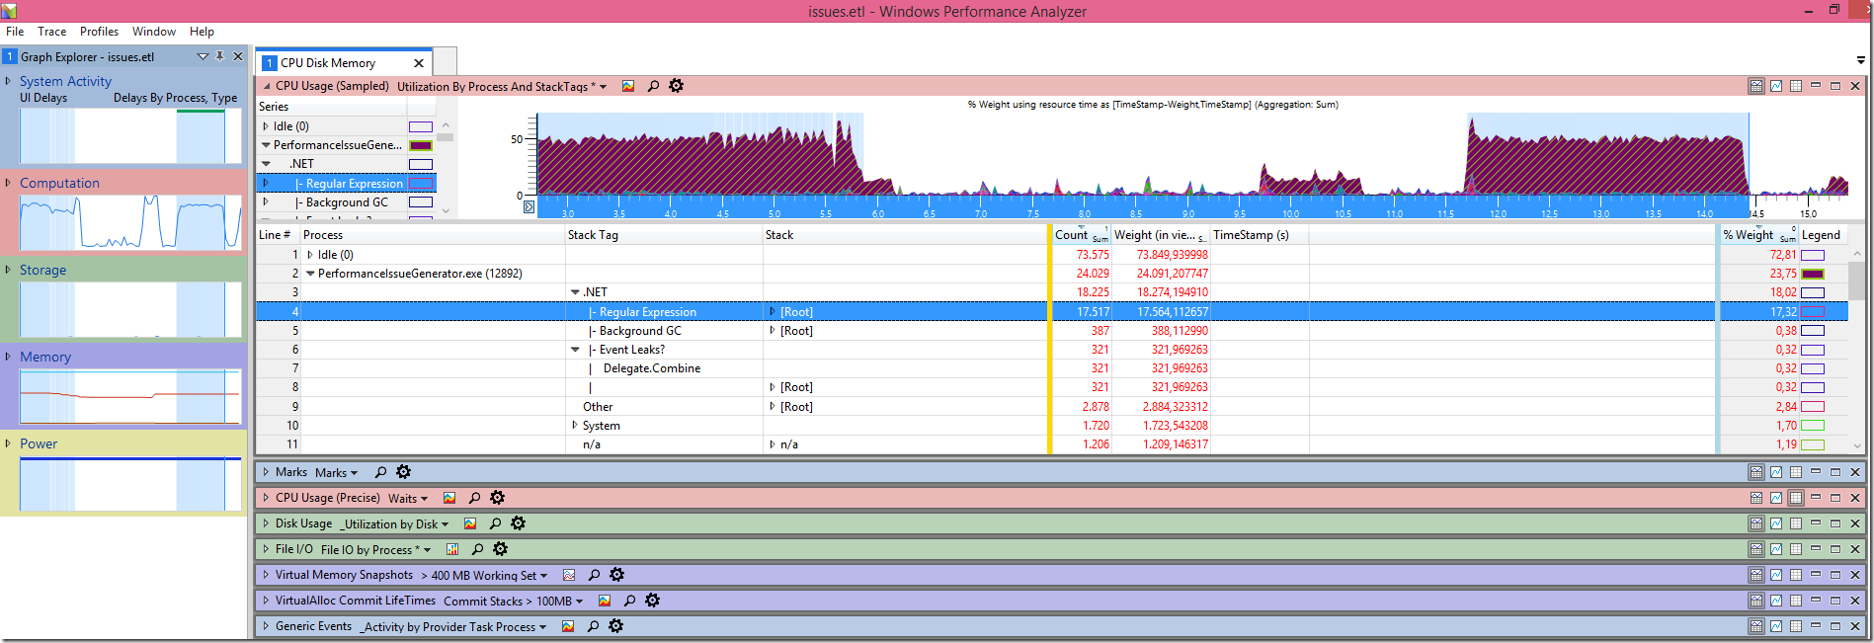Open the 'File IO by Process' preset dropdown
The width and height of the screenshot is (1874, 643).
pyautogui.click(x=376, y=550)
